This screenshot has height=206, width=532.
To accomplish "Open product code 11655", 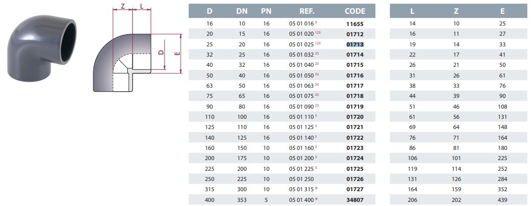I will pos(355,23).
